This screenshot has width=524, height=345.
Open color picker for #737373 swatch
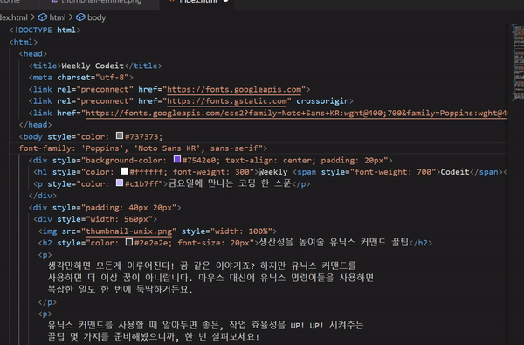coord(120,135)
